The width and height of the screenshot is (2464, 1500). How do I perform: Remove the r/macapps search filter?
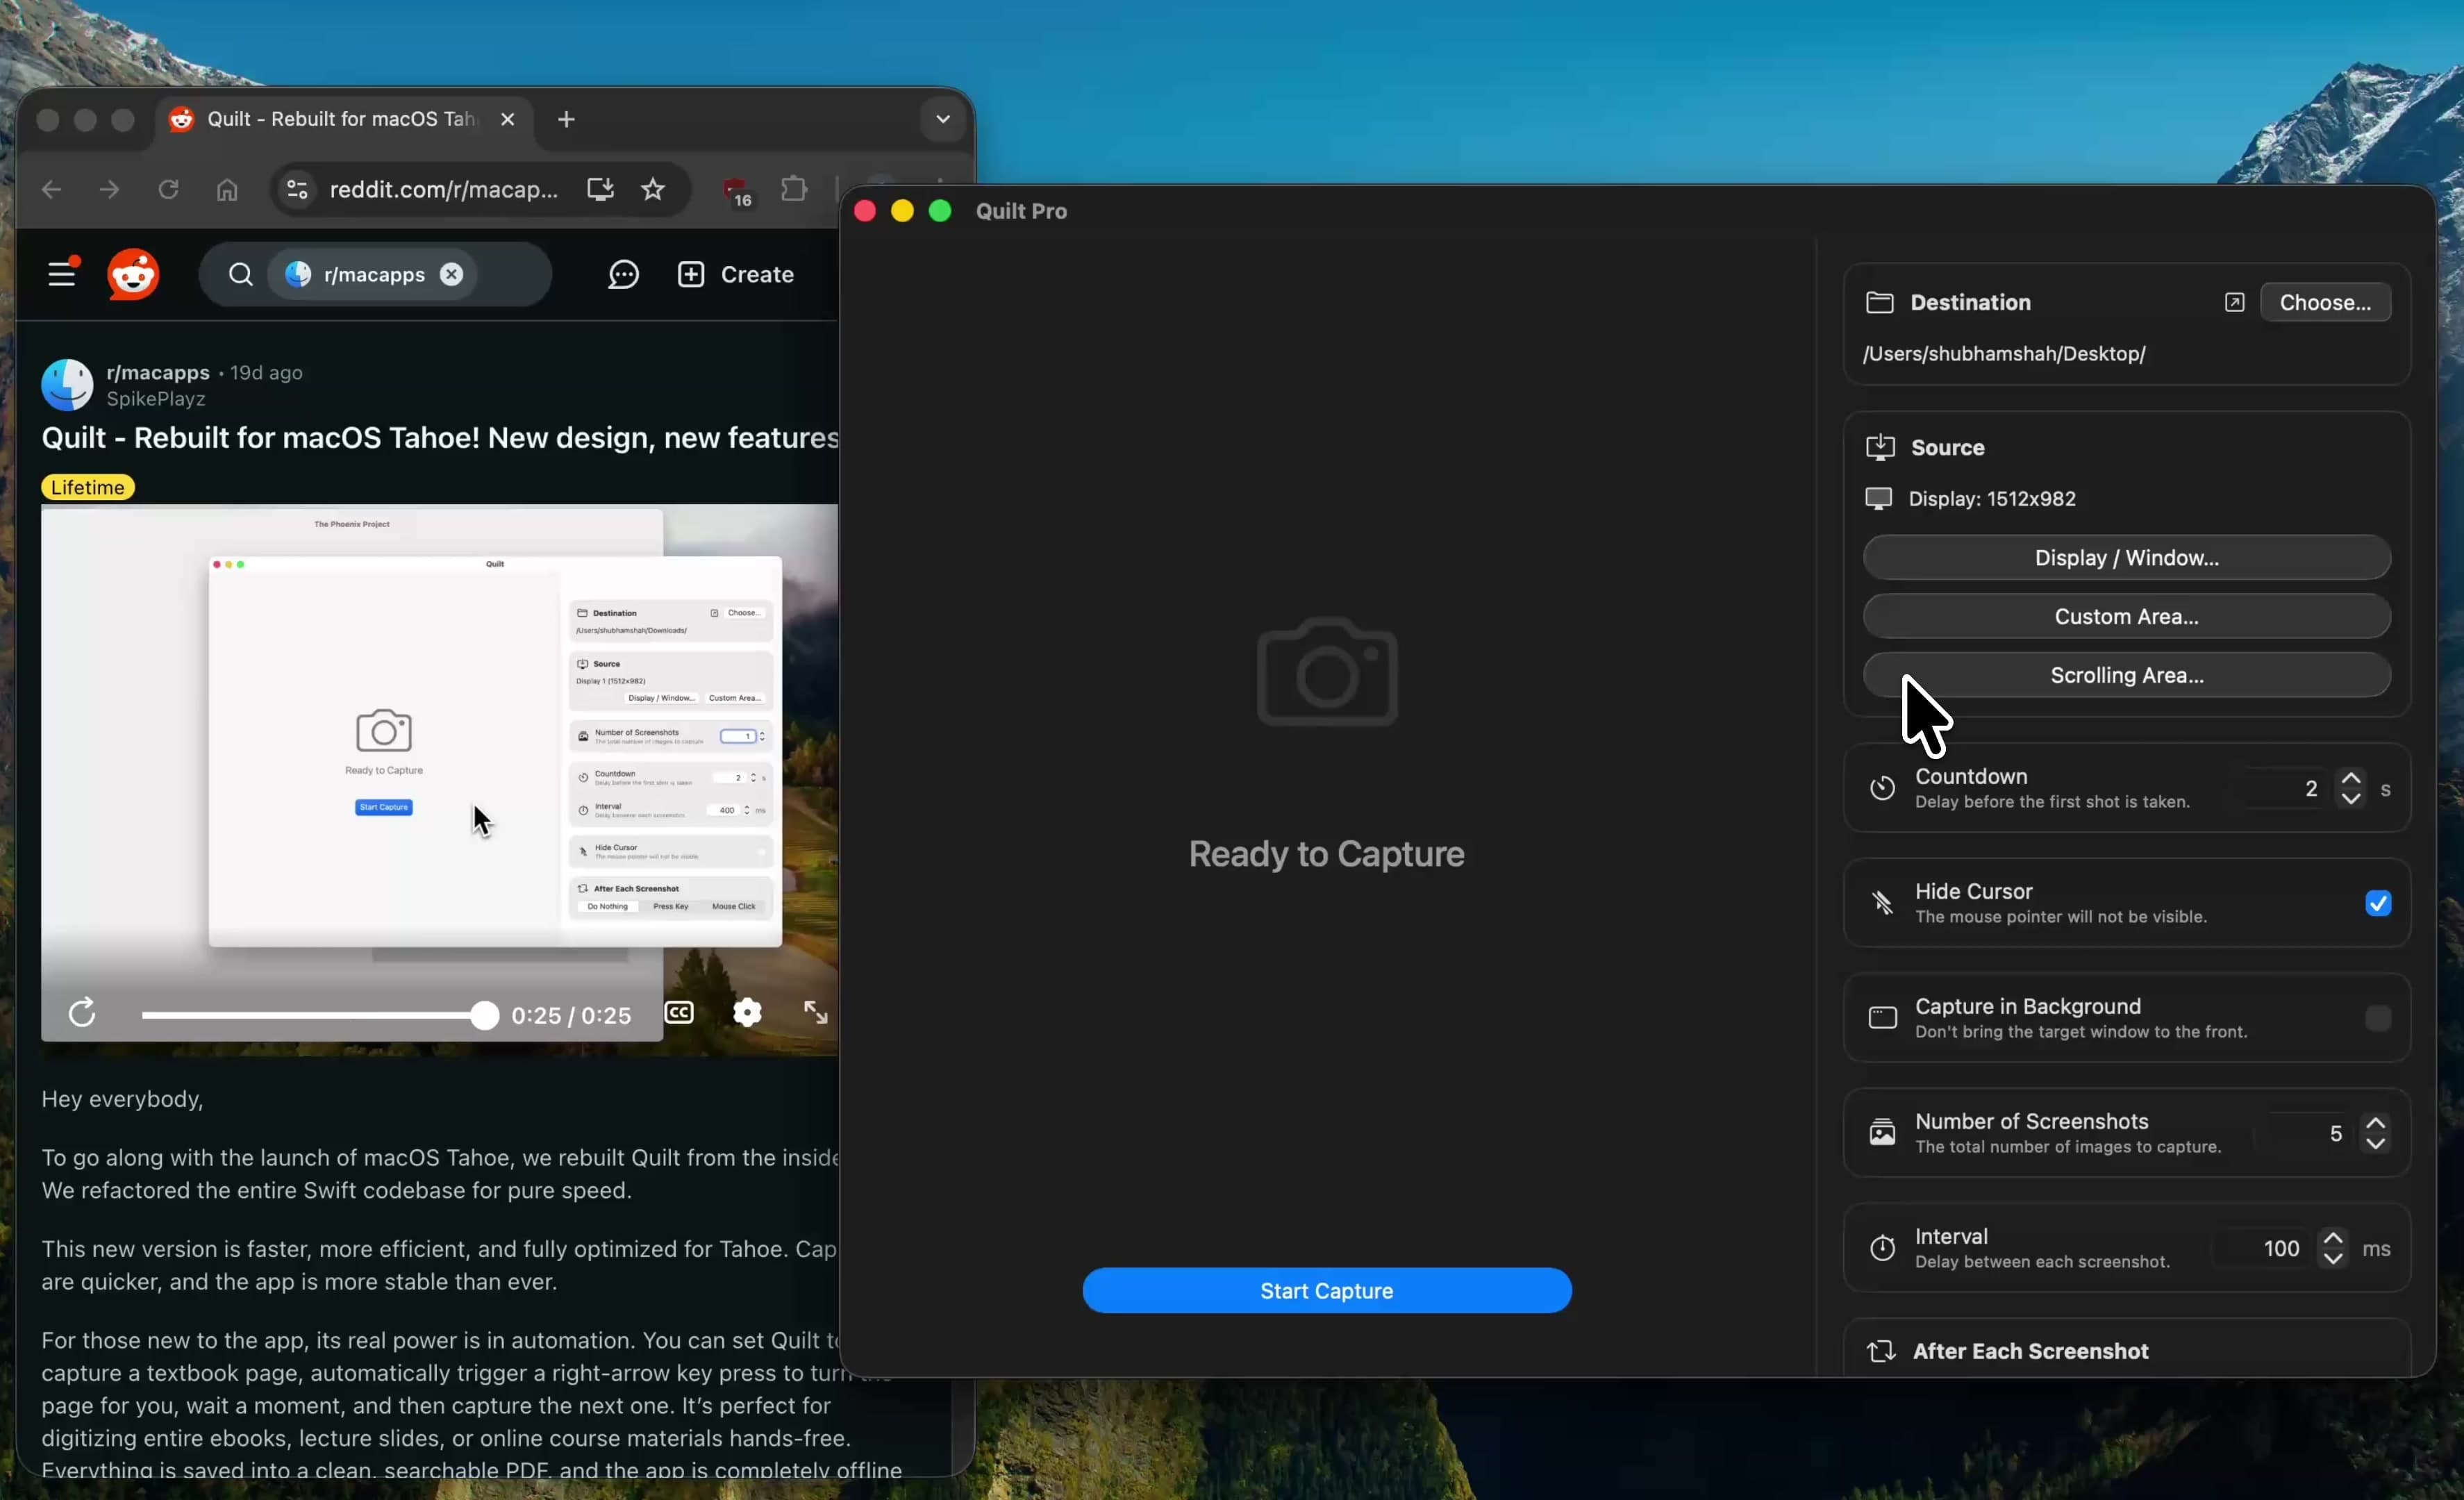(x=452, y=274)
